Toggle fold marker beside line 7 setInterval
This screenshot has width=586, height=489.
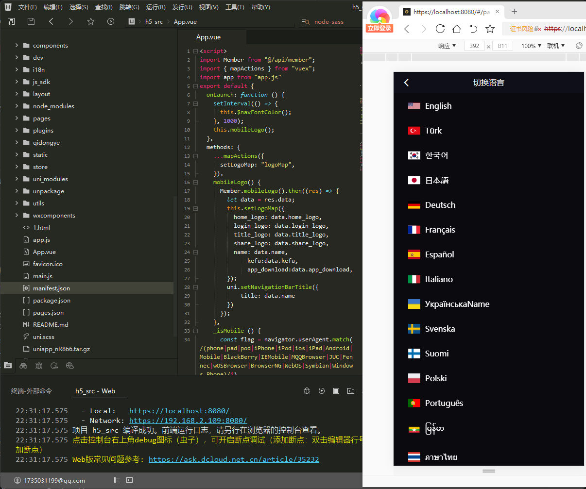(x=195, y=104)
